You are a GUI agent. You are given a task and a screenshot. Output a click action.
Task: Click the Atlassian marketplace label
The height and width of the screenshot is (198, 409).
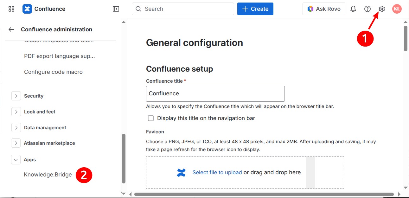(49, 143)
